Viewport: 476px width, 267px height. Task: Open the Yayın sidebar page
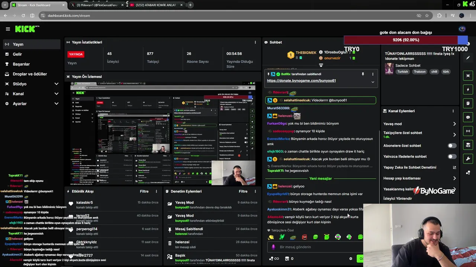coord(31,44)
